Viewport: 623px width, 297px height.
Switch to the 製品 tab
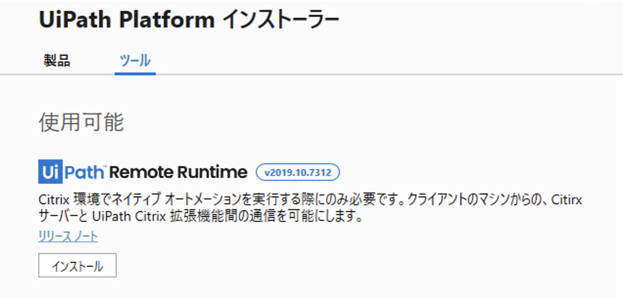pyautogui.click(x=57, y=61)
